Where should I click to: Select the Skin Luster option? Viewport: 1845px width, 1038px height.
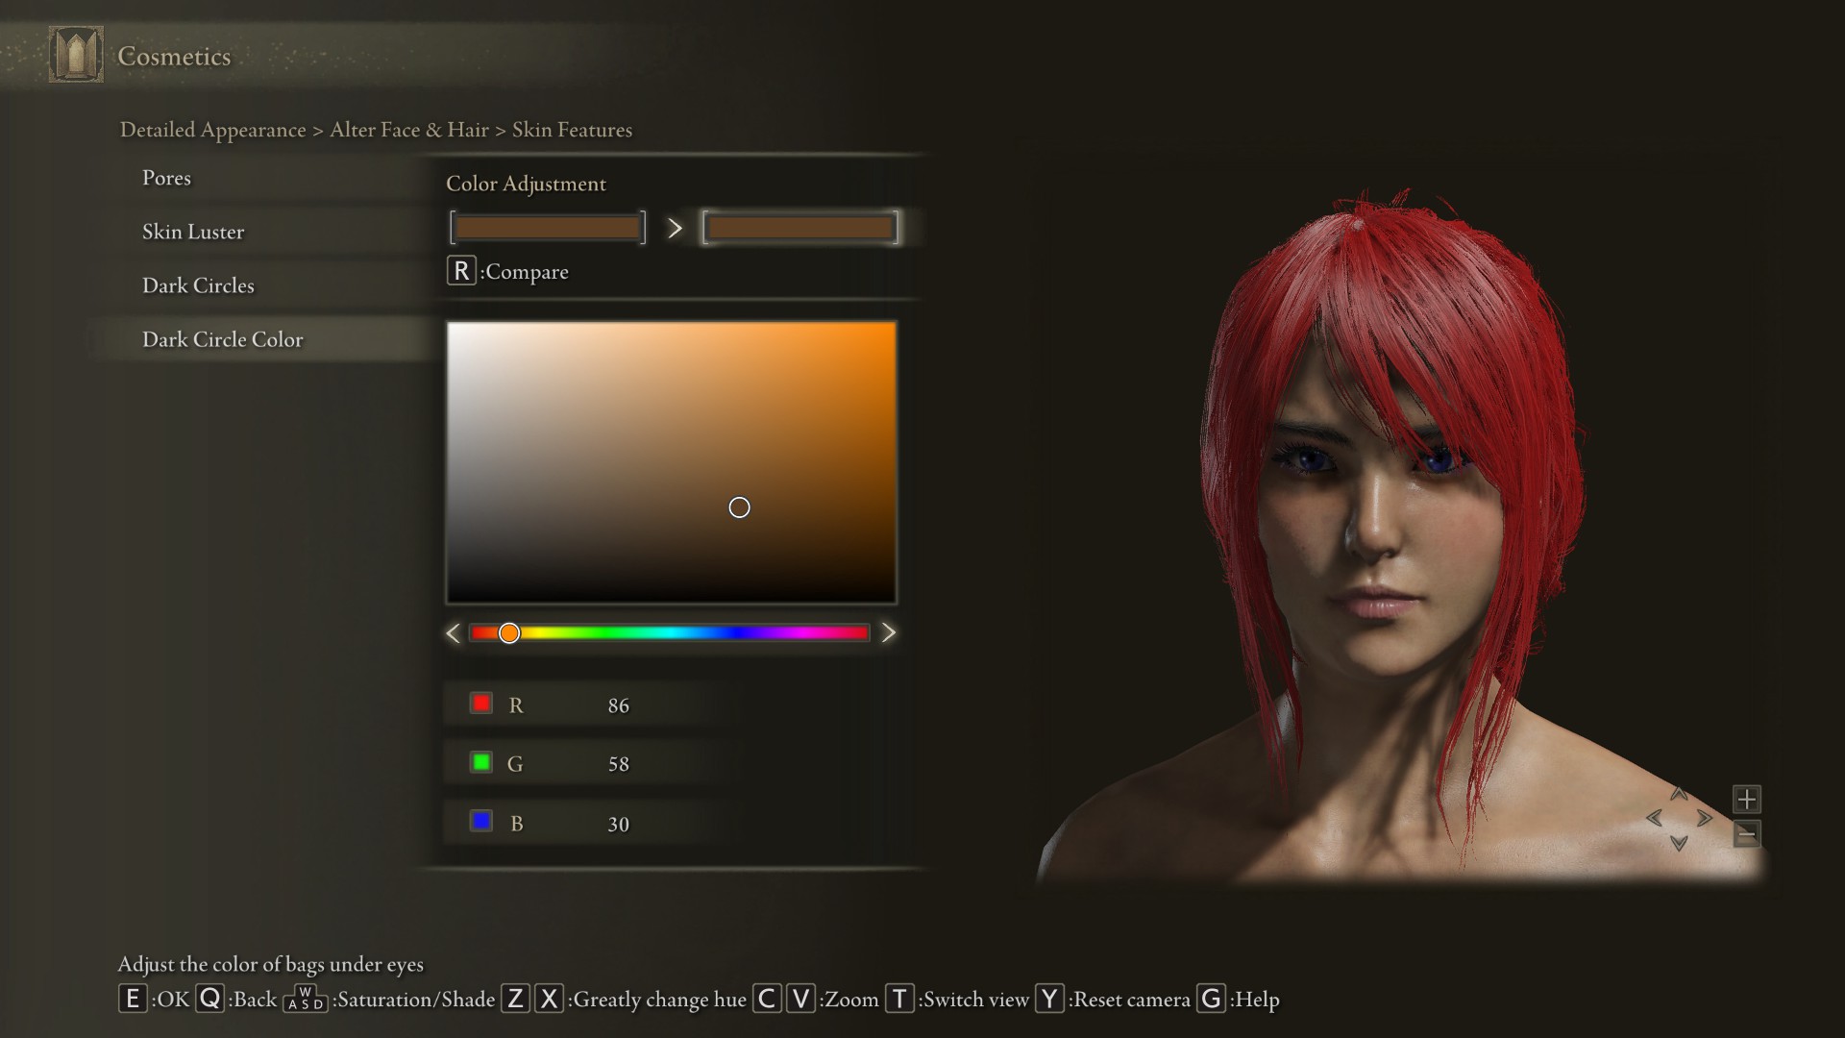click(193, 232)
